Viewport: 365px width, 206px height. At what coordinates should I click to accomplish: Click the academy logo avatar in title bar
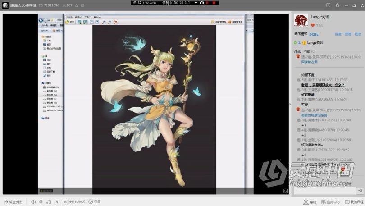click(5, 5)
